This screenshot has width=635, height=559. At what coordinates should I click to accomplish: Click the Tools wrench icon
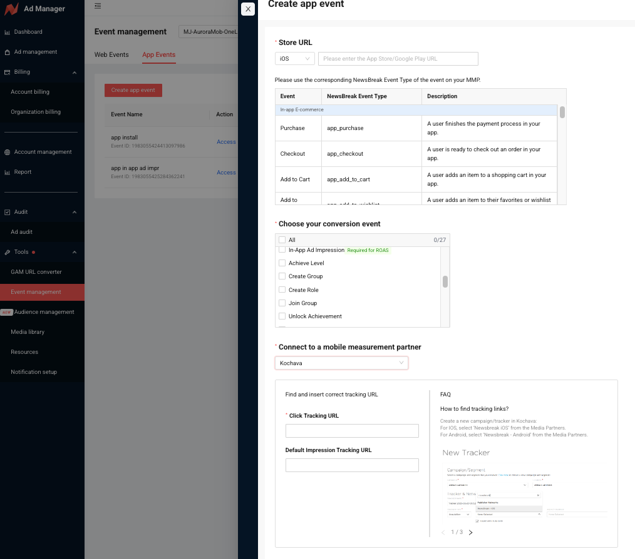click(7, 252)
